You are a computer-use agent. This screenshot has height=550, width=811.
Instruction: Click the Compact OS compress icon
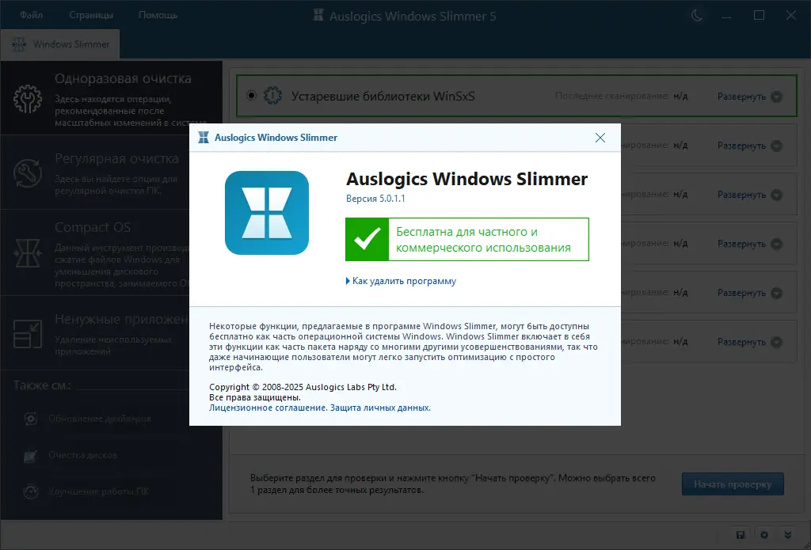pyautogui.click(x=28, y=252)
